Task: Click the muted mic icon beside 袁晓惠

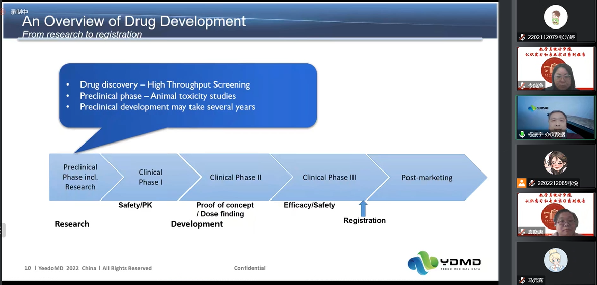Action: [522, 232]
